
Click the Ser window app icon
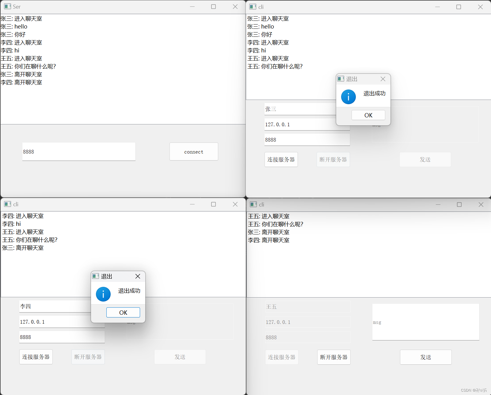7,6
